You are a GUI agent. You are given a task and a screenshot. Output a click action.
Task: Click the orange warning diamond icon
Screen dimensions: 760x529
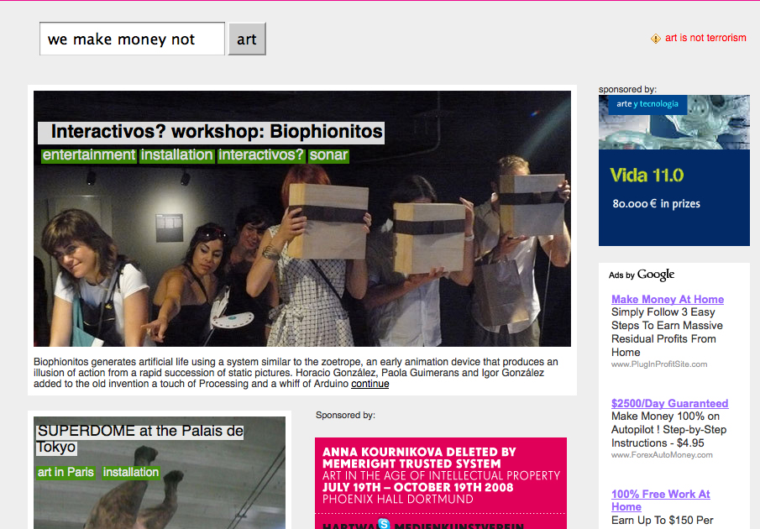655,39
